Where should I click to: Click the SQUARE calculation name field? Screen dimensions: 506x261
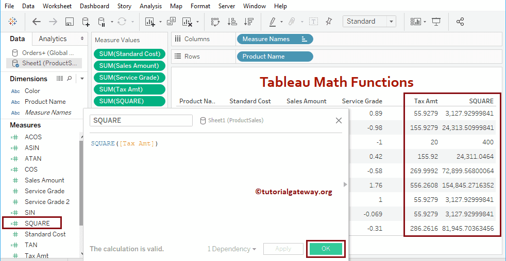(141, 120)
